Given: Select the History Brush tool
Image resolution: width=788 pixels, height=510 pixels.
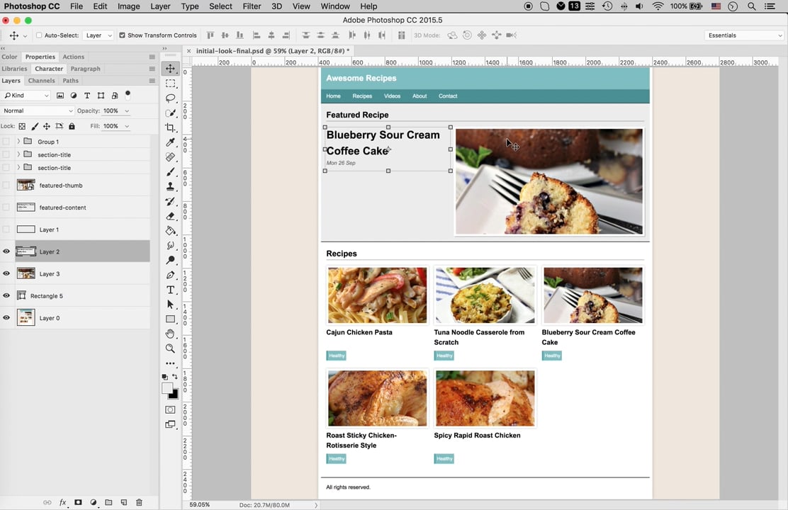Looking at the screenshot, I should (170, 201).
